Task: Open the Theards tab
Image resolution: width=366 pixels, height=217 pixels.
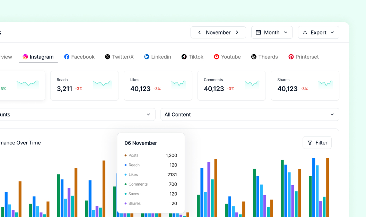Action: tap(264, 57)
